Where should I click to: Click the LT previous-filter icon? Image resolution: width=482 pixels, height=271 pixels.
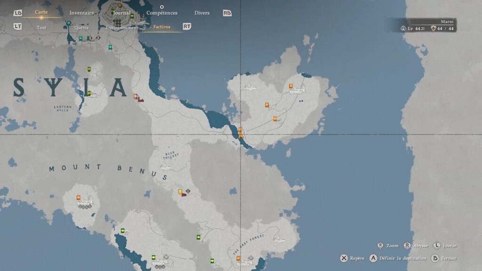17,27
